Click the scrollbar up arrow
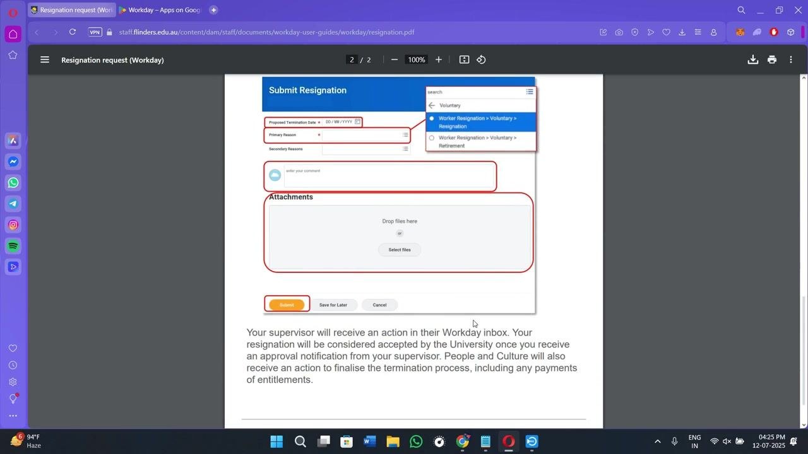This screenshot has width=808, height=454. [804, 78]
